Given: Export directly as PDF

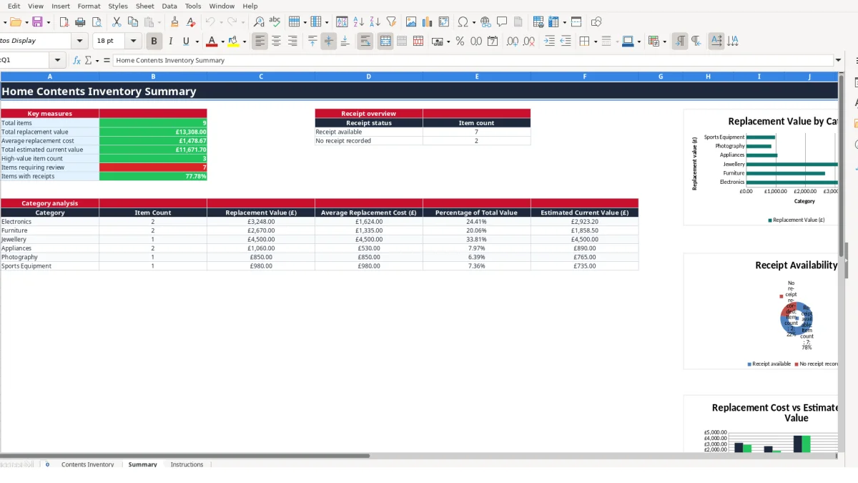Looking at the screenshot, I should 64,22.
